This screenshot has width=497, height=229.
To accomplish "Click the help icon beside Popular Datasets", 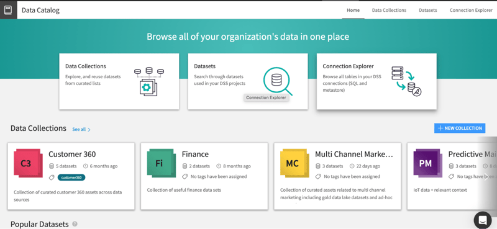I will [x=75, y=224].
